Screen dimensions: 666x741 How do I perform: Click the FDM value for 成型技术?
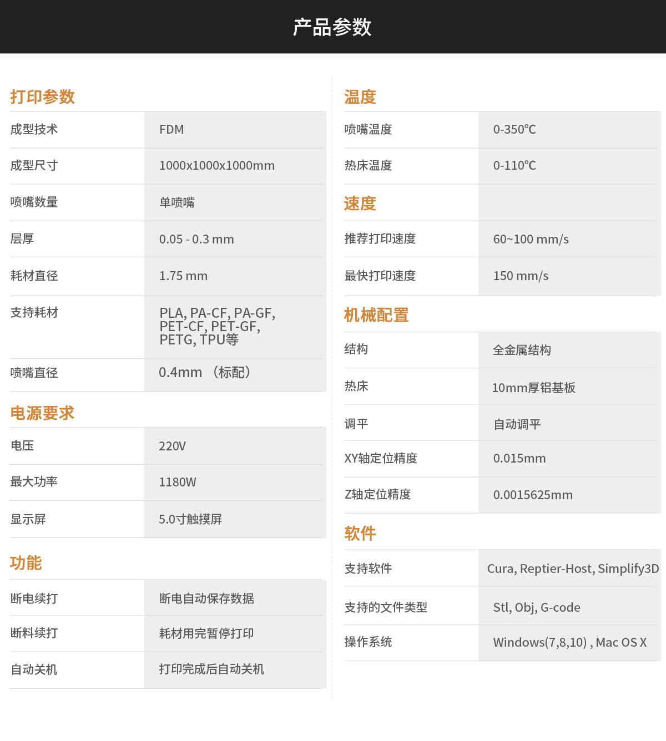pyautogui.click(x=171, y=130)
